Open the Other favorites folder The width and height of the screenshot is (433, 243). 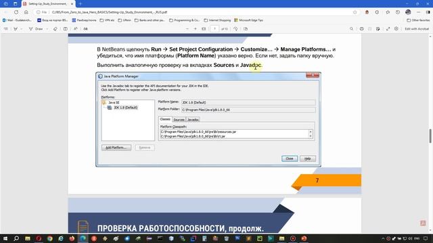418,20
